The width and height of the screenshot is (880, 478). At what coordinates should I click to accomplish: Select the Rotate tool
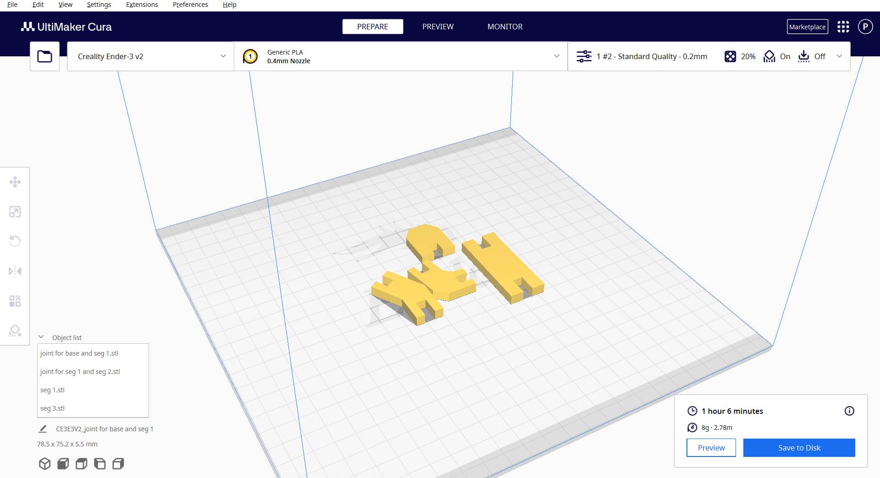(15, 241)
